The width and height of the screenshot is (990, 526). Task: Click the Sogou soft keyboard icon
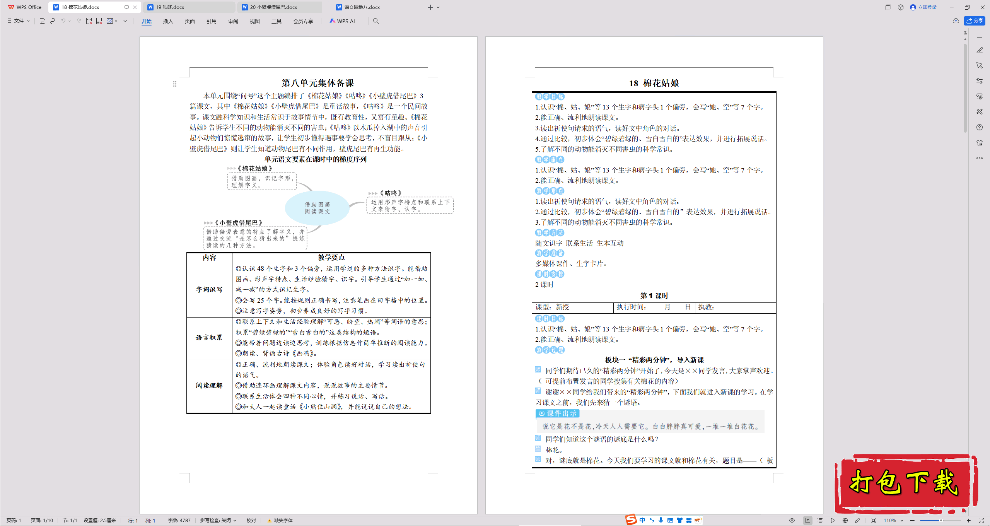(x=670, y=520)
